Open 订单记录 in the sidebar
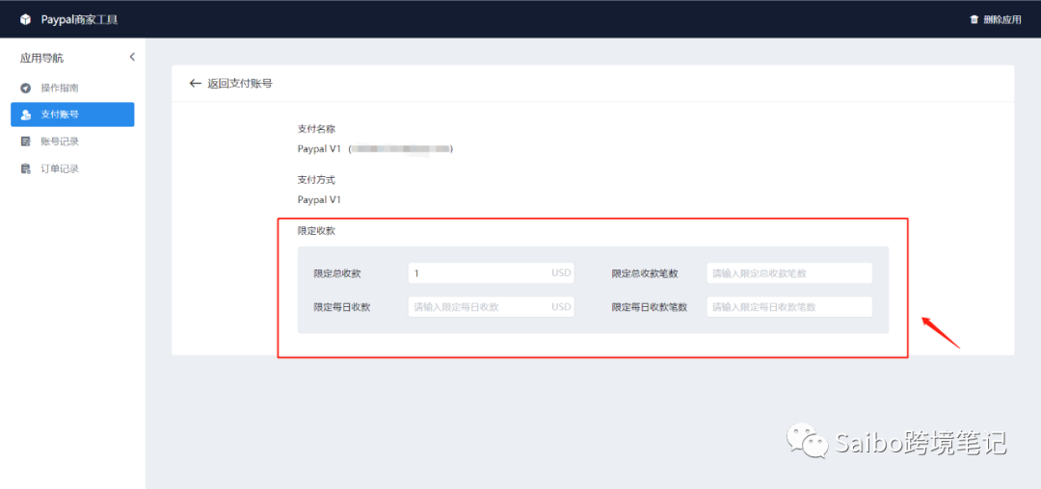 [x=72, y=168]
